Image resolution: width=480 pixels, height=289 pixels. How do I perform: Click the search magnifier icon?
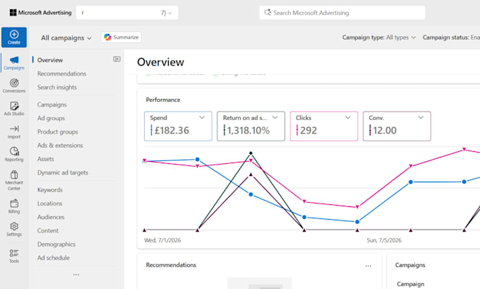point(268,13)
